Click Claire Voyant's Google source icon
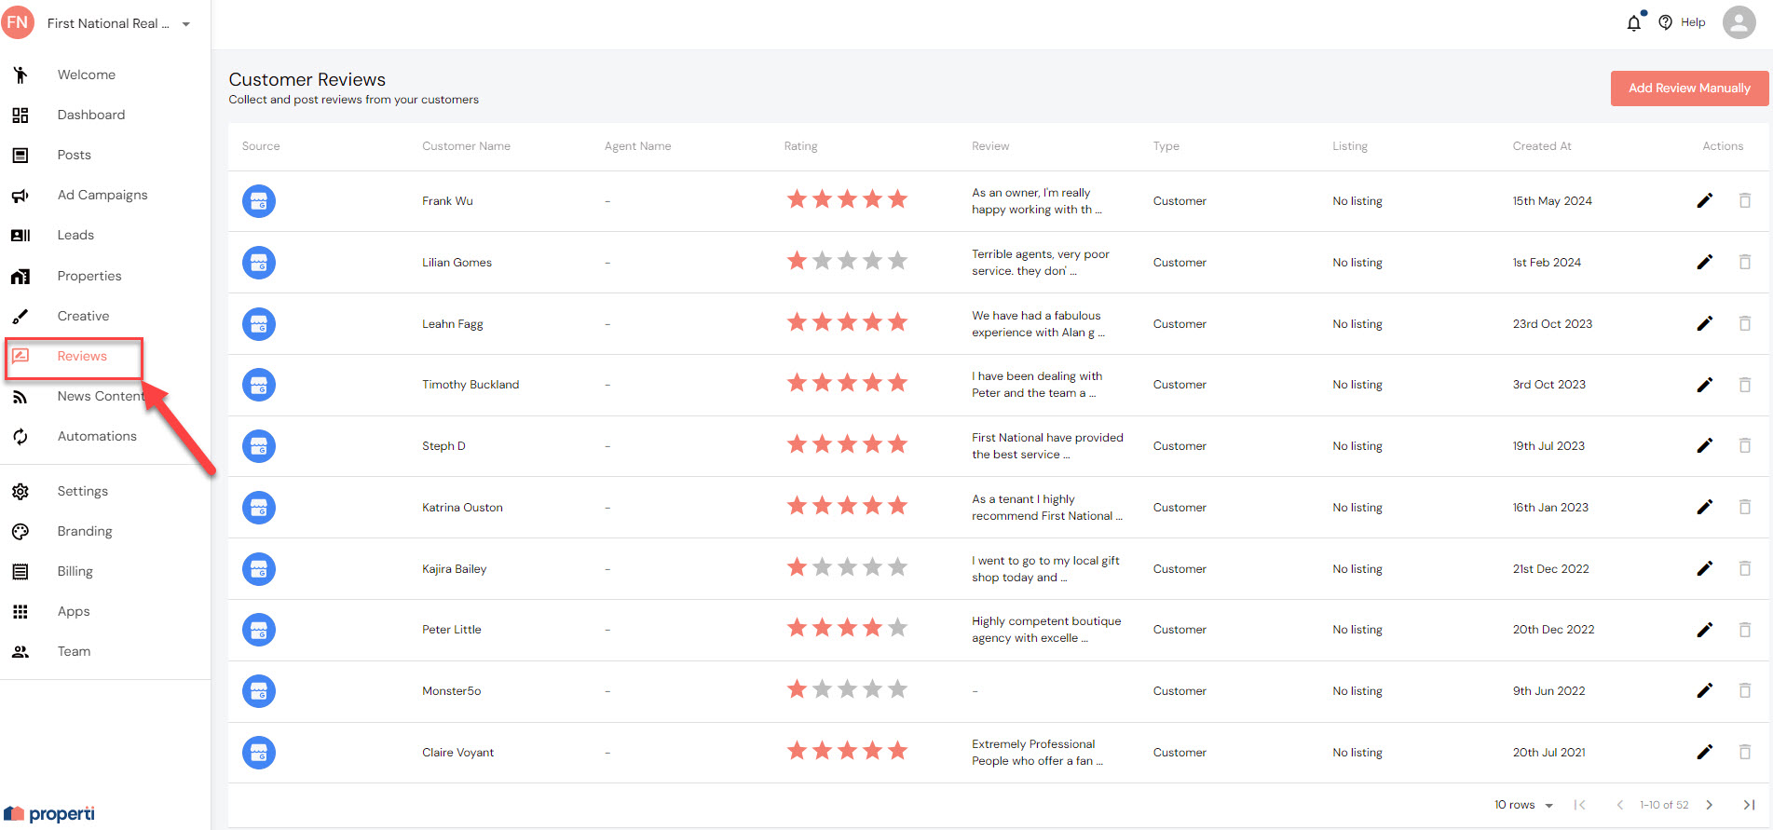Viewport: 1773px width, 830px height. (x=259, y=752)
